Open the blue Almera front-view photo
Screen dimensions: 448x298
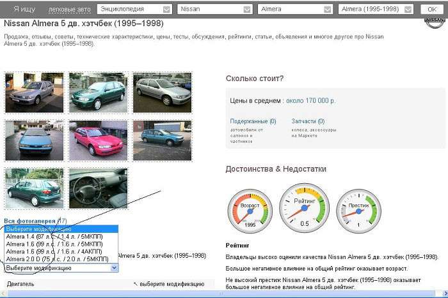35,141
